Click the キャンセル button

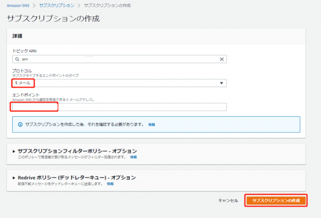click(x=228, y=200)
